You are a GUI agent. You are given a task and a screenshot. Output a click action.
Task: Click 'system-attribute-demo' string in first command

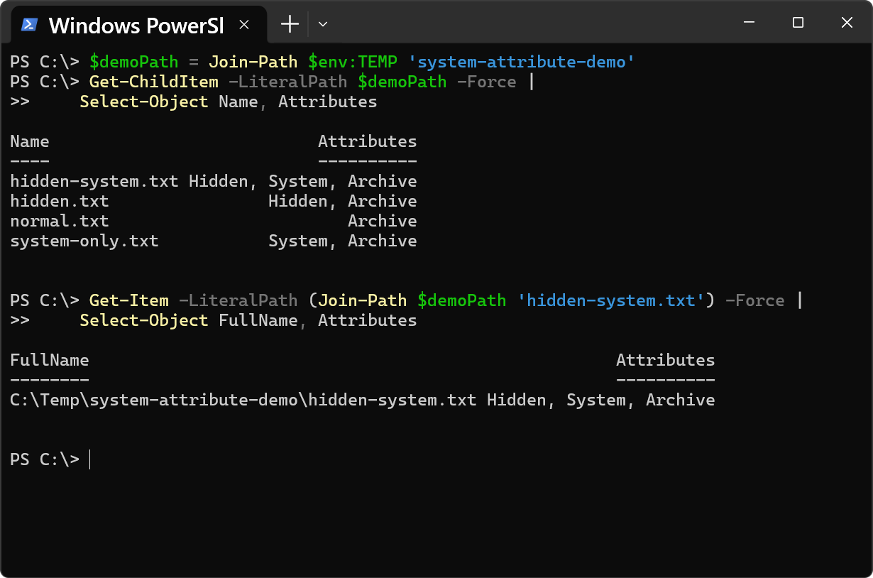coord(522,62)
